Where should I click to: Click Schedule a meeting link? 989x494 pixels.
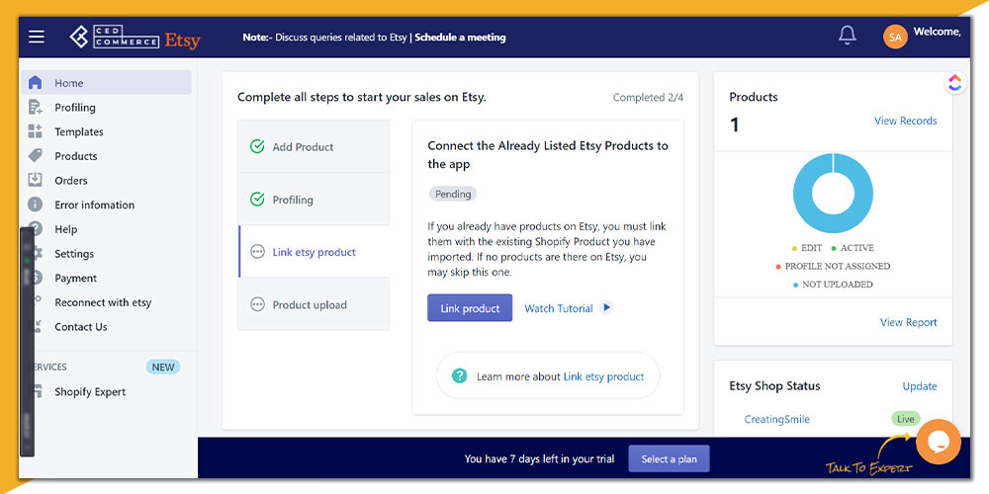pyautogui.click(x=460, y=38)
